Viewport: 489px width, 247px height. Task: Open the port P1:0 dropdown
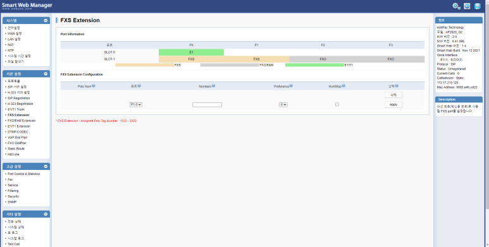coord(135,105)
